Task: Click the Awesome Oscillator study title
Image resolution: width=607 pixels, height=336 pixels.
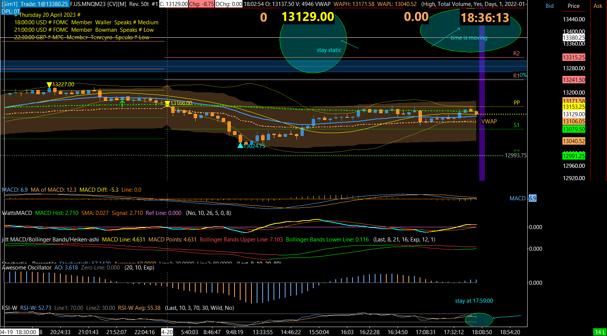Action: point(27,268)
